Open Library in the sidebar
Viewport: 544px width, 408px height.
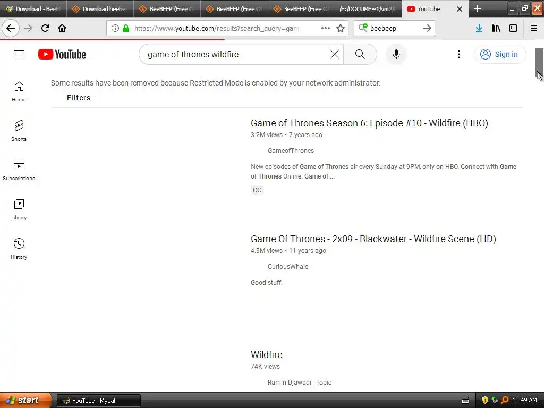point(19,209)
